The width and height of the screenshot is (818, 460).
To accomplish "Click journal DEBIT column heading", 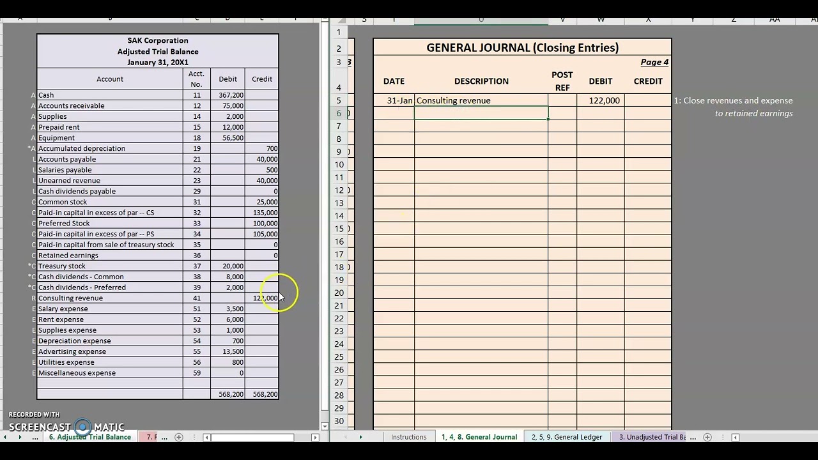I will (601, 81).
